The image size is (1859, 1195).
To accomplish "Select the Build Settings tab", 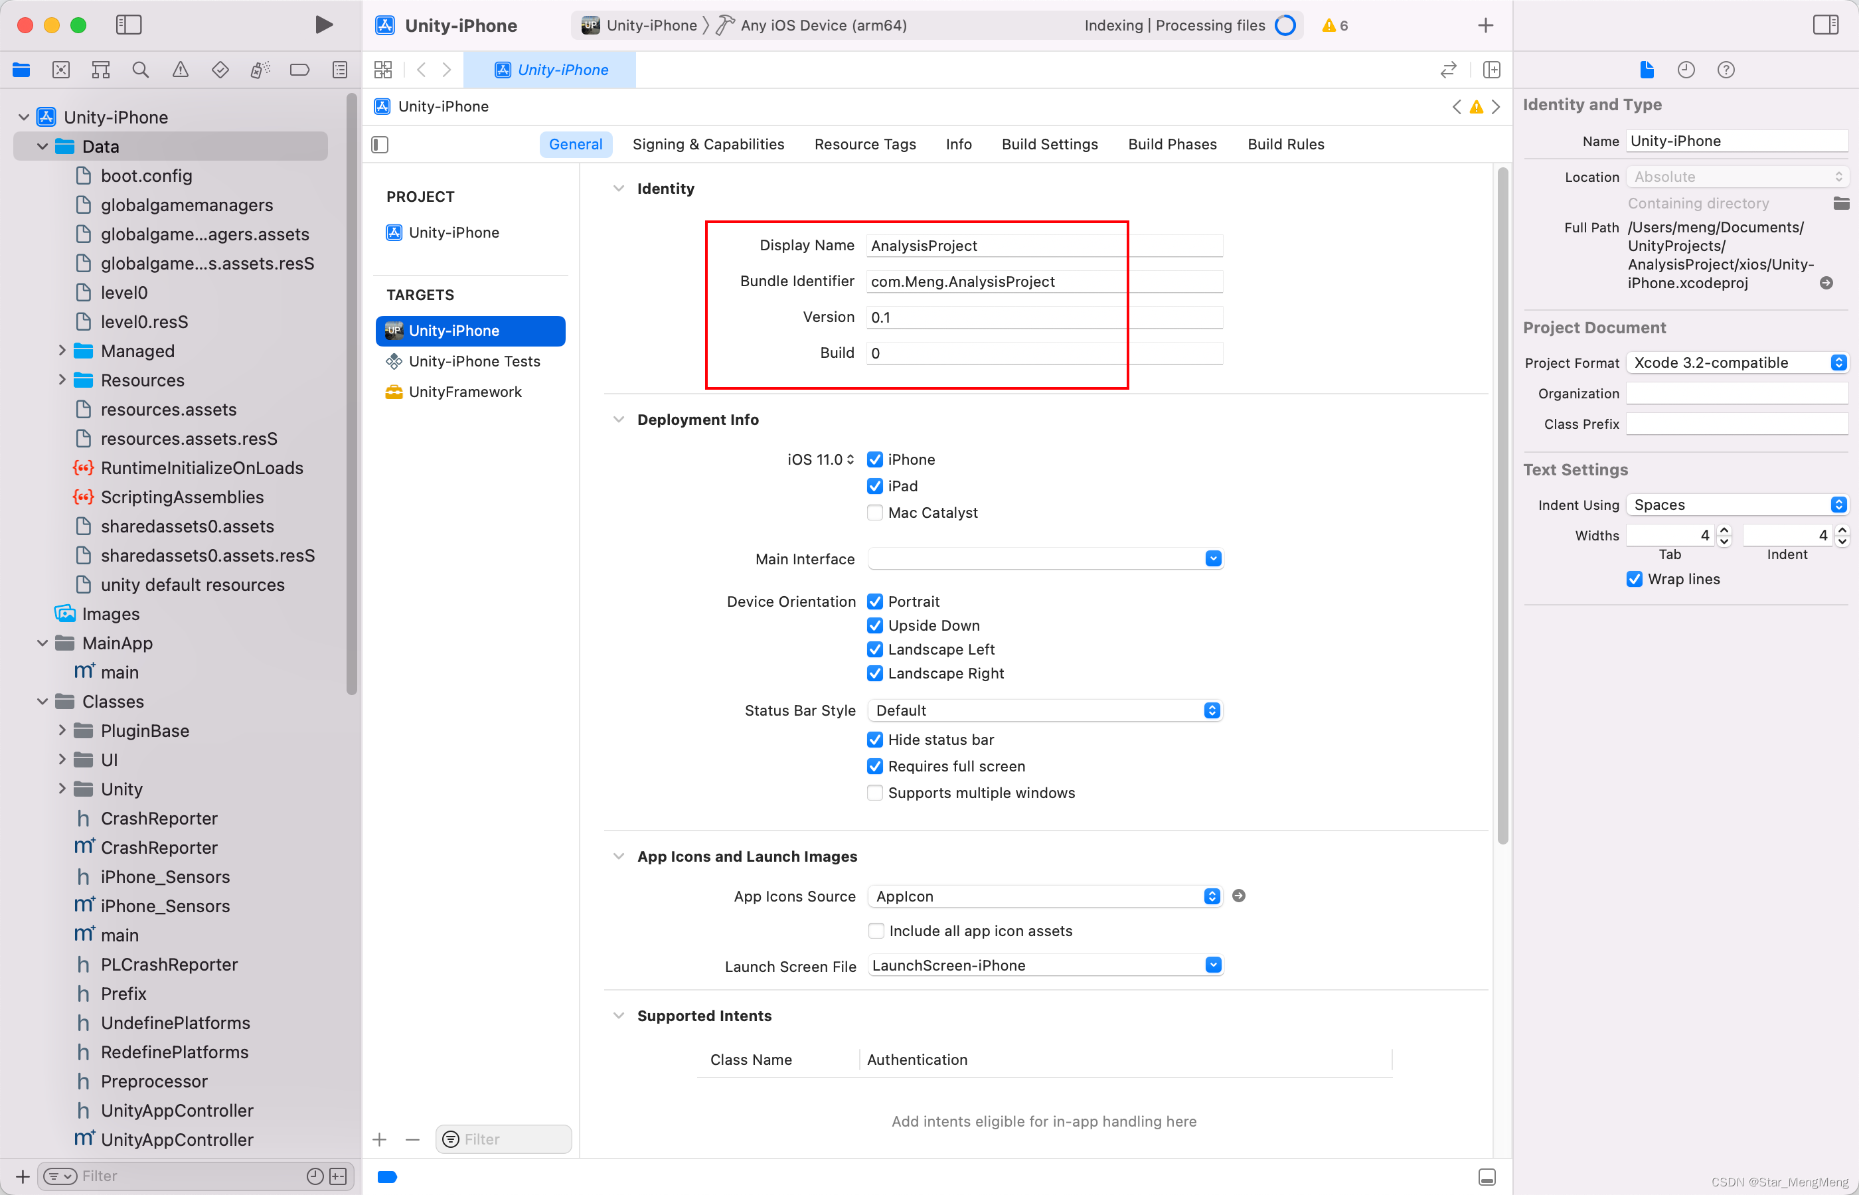I will 1049,145.
